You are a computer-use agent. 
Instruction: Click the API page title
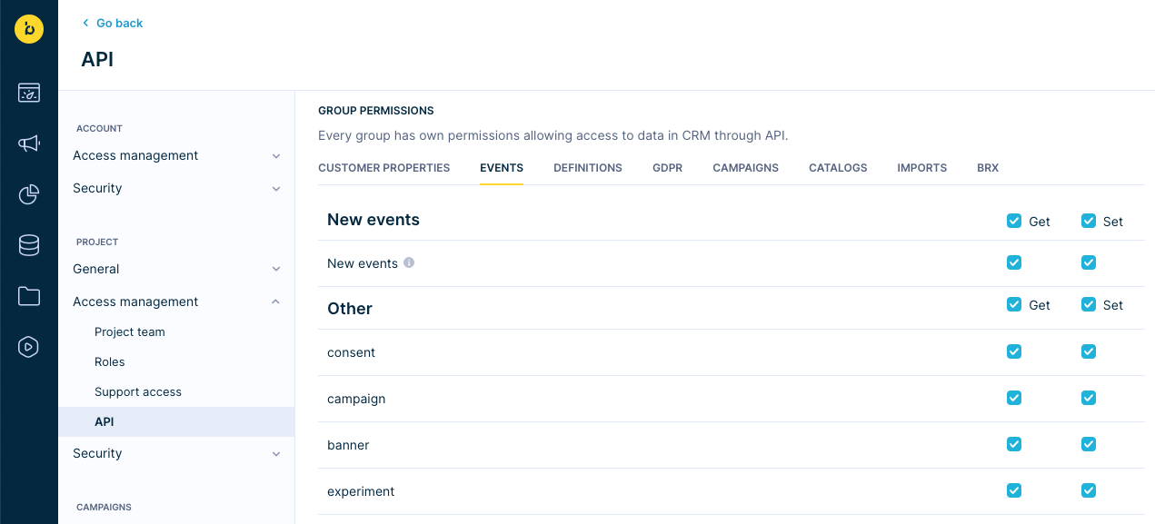coord(97,59)
